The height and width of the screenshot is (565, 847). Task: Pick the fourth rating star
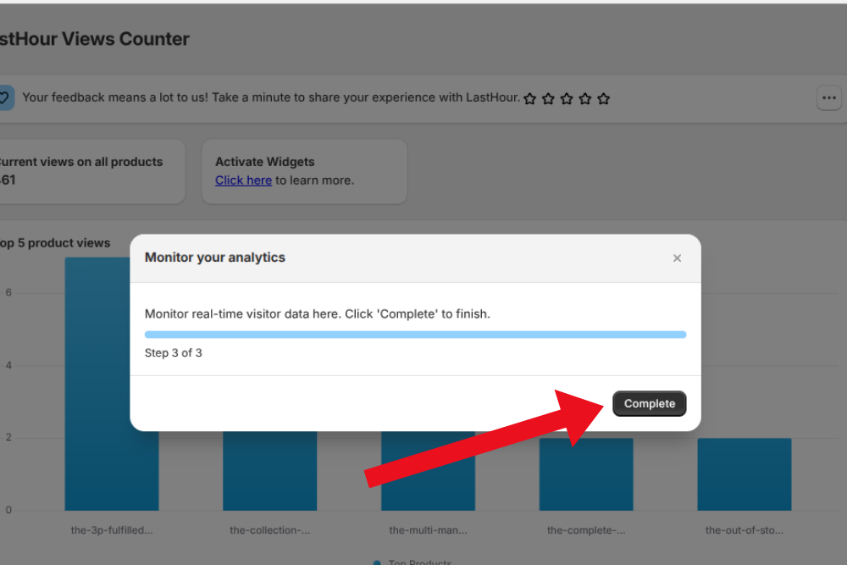pos(584,98)
